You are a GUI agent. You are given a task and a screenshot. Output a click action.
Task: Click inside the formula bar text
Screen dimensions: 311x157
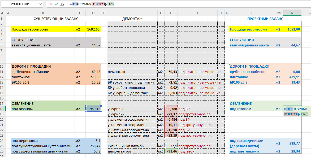(92, 4)
